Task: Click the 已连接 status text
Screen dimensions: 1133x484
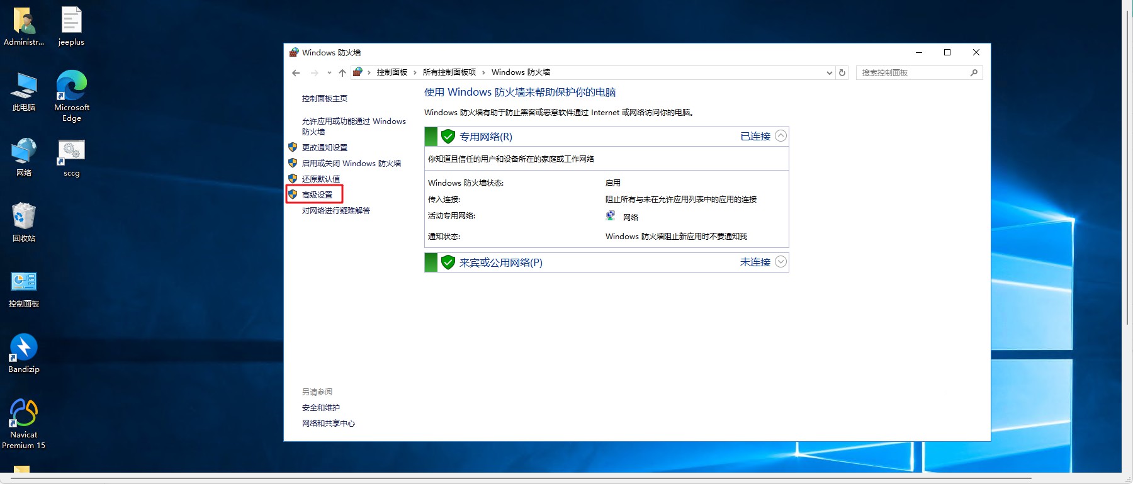Action: 755,136
